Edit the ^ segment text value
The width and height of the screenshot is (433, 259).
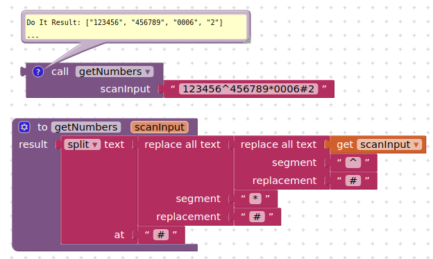coord(353,162)
